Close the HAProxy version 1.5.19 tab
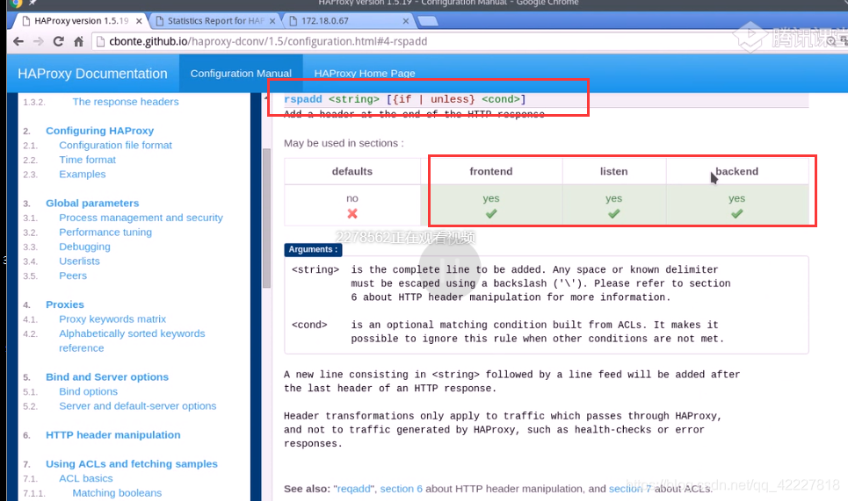Viewport: 848px width, 501px height. click(x=139, y=21)
